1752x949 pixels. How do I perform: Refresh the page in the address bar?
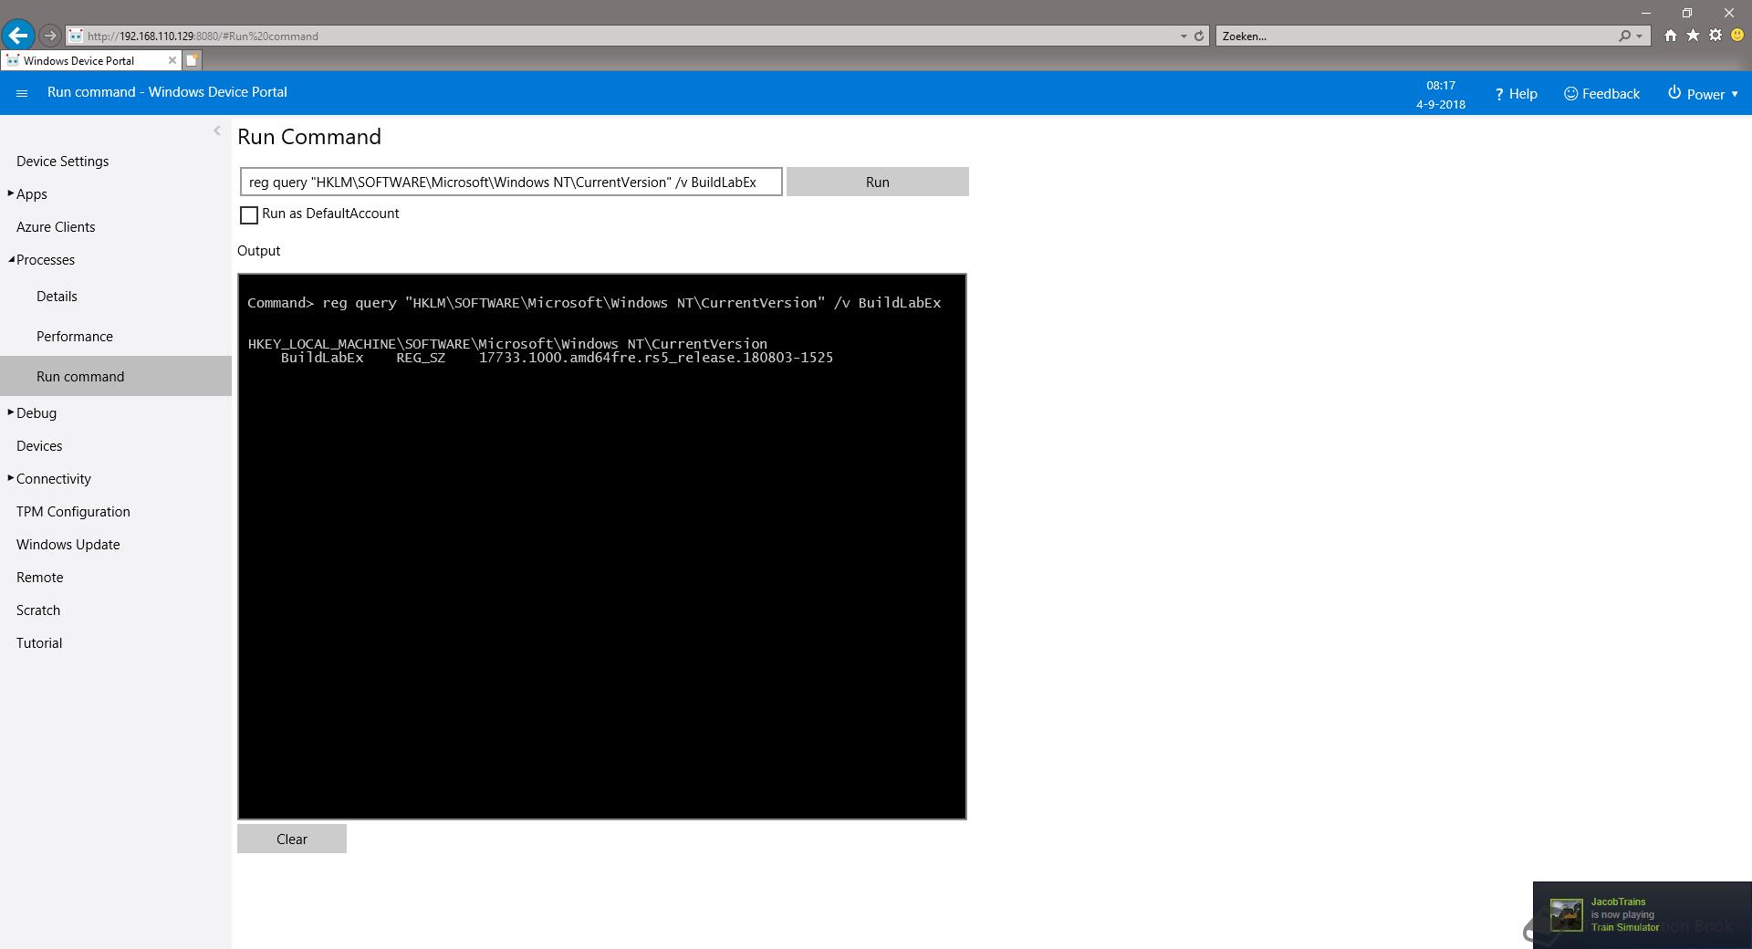pos(1199,36)
